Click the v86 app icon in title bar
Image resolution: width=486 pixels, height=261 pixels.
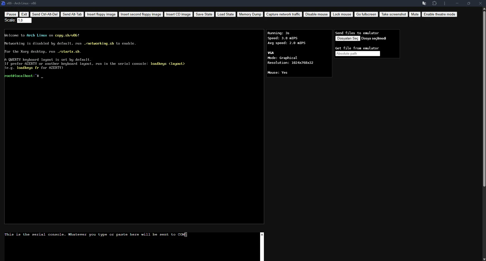coord(3,3)
